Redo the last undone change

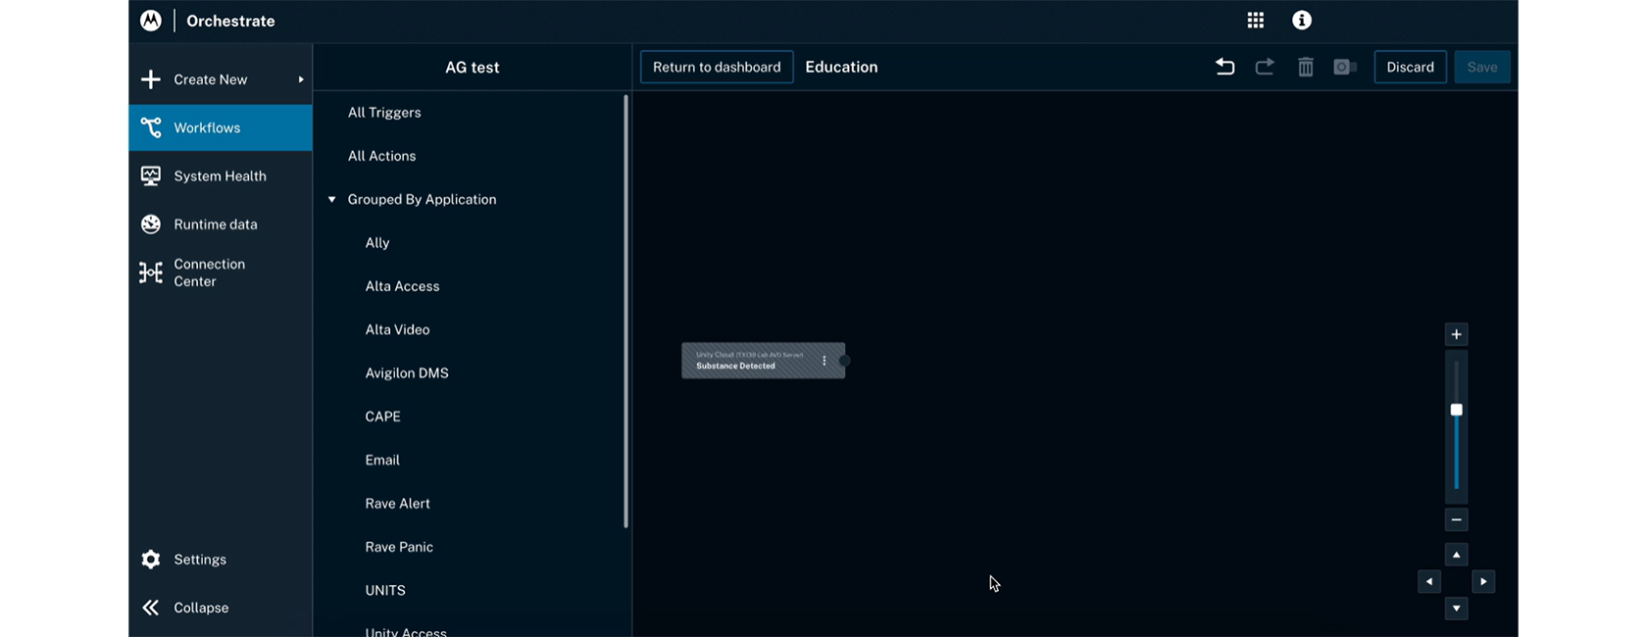tap(1265, 67)
